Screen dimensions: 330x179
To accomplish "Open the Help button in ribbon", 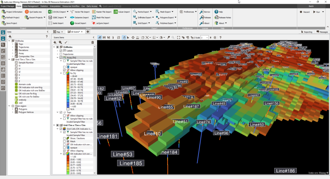I will pos(218,12).
